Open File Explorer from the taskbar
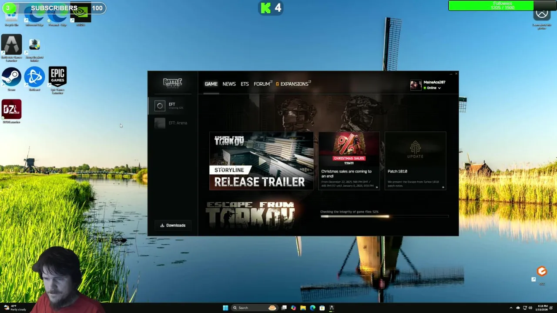The image size is (557, 313). point(303,308)
